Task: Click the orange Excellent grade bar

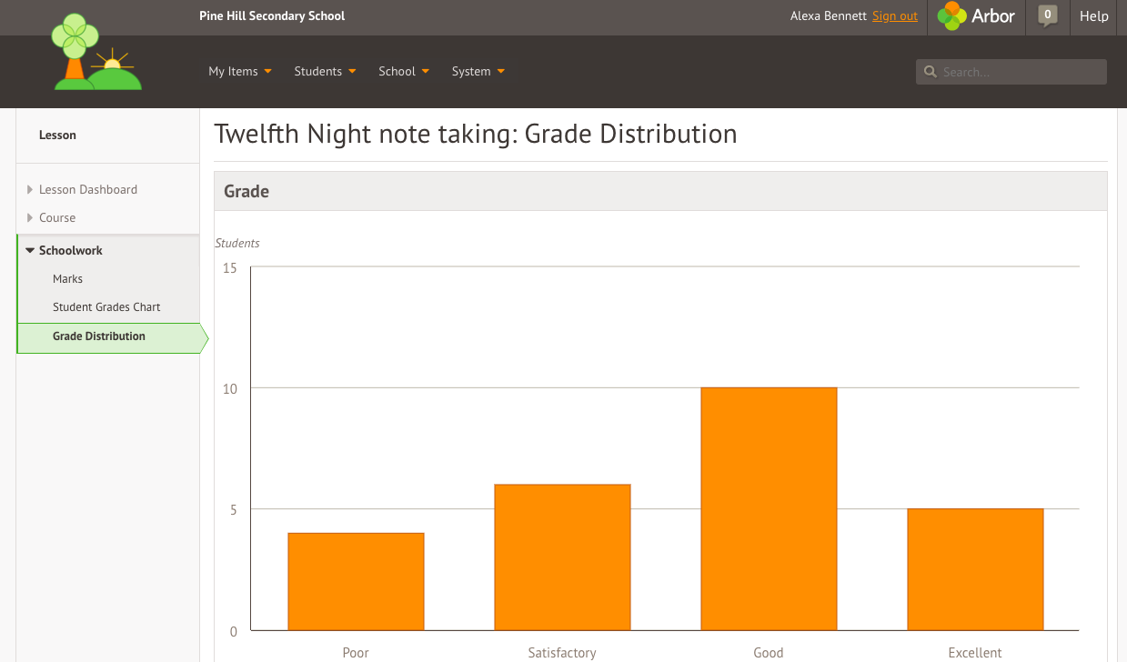Action: pos(975,569)
